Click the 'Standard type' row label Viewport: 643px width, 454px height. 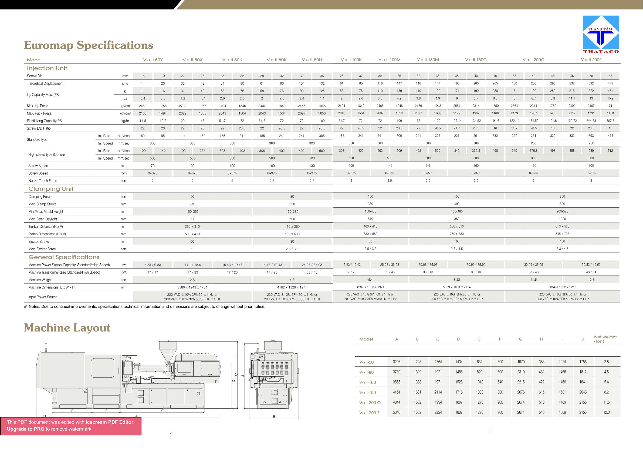click(37, 140)
